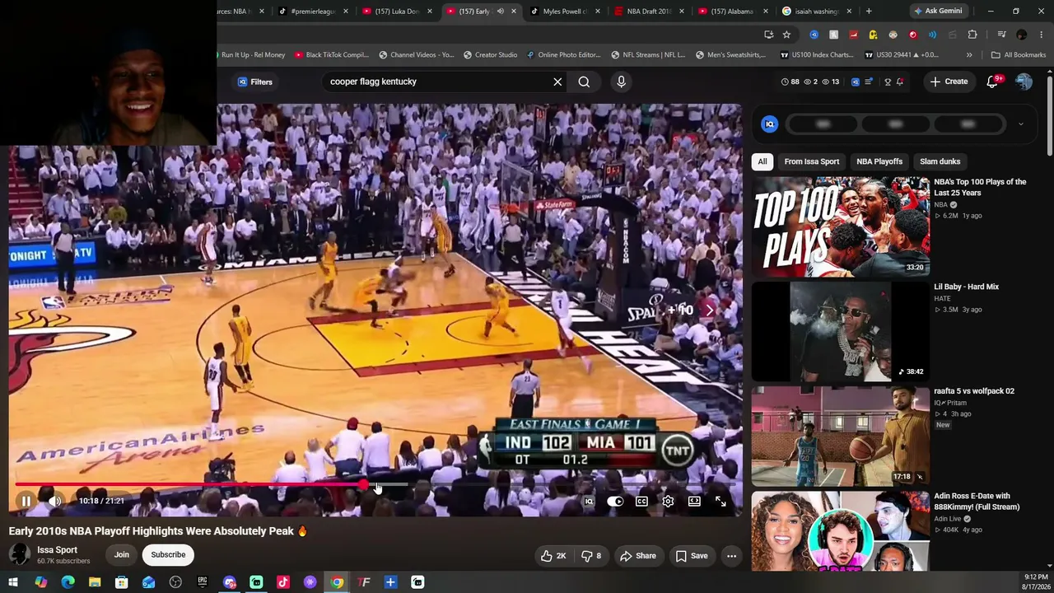Enter fullscreen video mode
The image size is (1054, 593).
721,501
